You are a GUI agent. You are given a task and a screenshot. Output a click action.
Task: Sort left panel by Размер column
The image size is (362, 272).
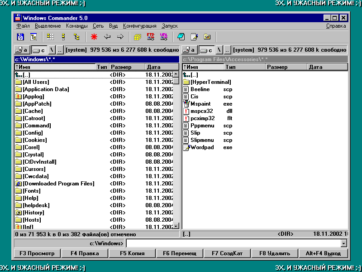(127, 67)
